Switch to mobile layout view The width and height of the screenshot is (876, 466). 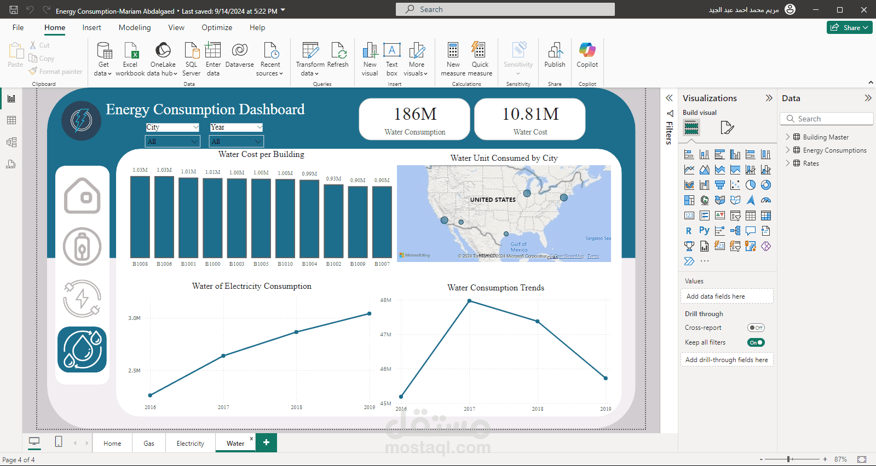tap(59, 442)
